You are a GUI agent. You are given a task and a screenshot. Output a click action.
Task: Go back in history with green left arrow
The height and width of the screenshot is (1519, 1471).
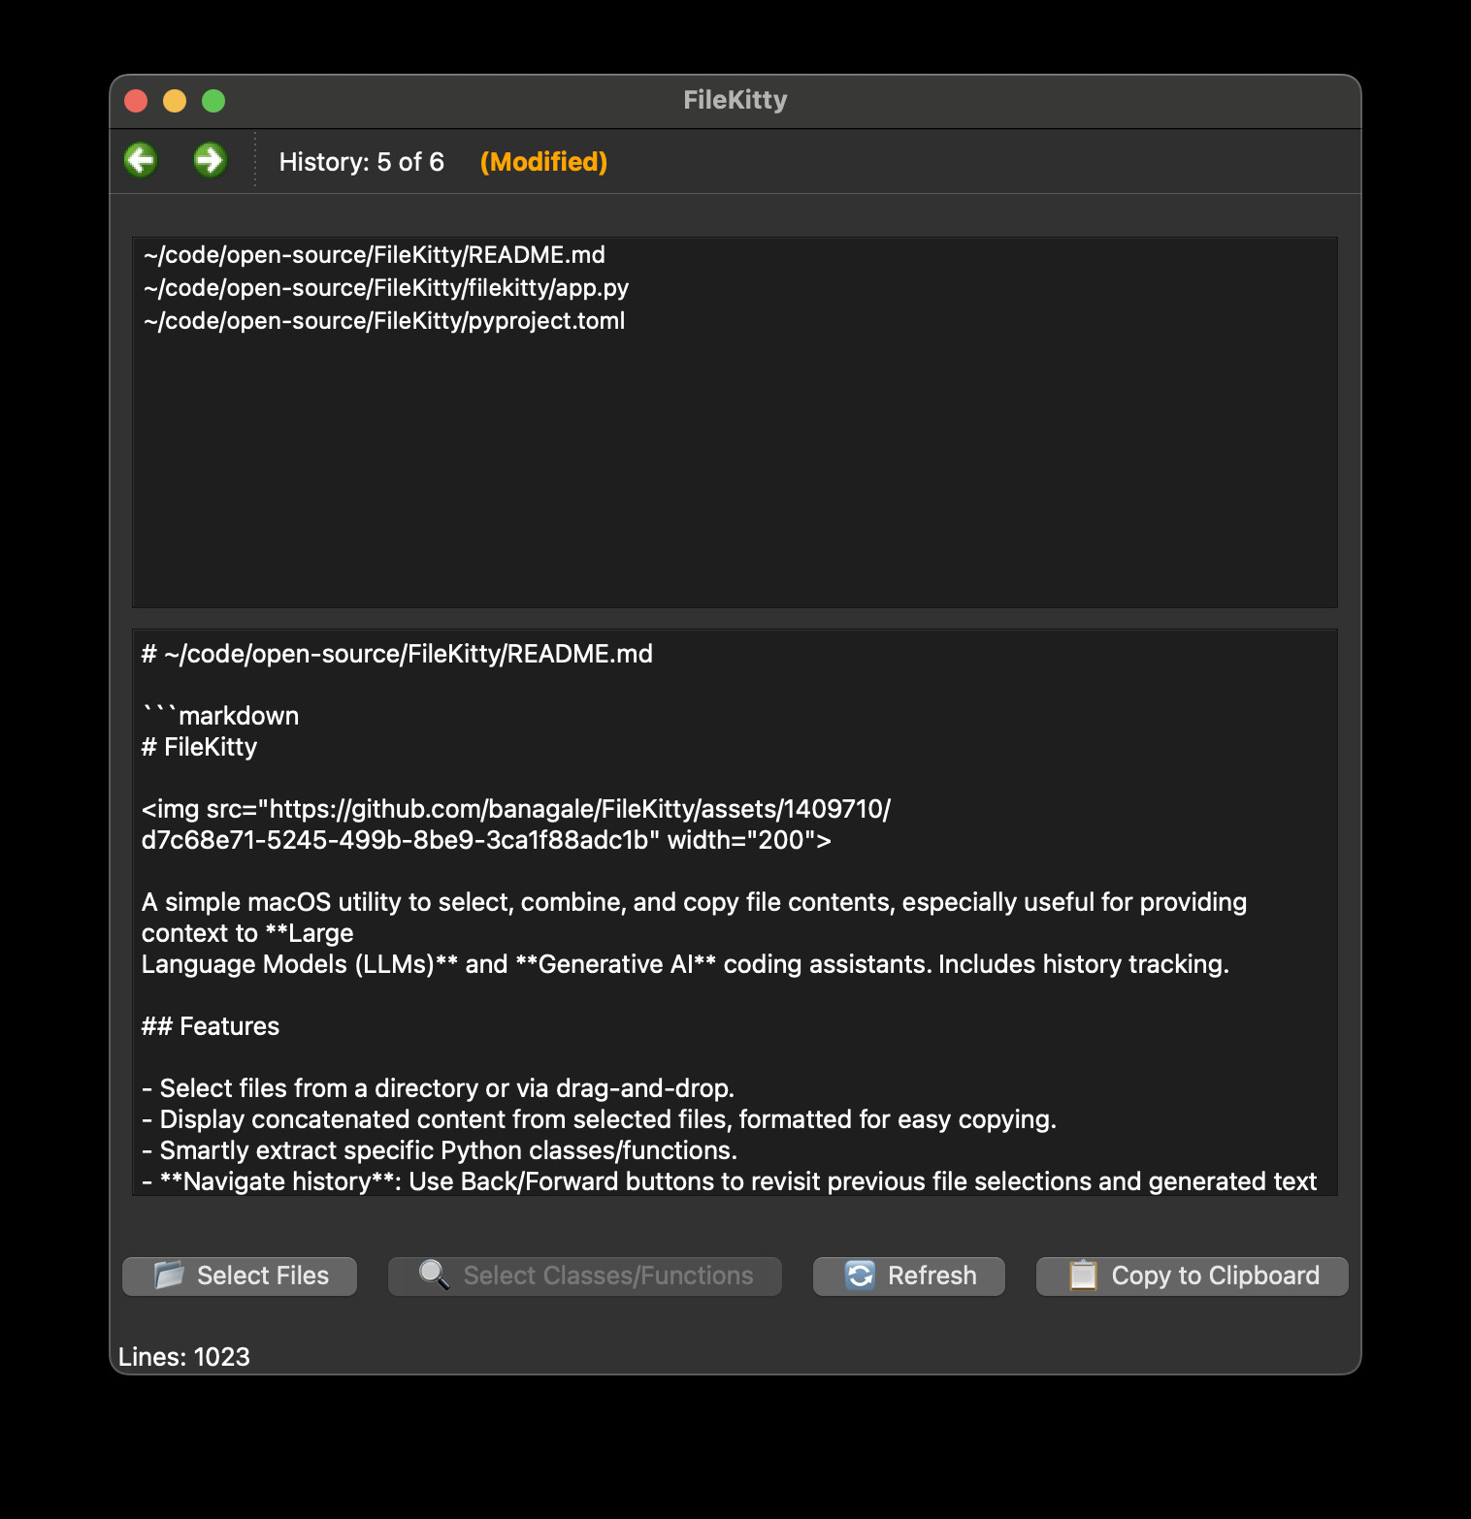click(142, 160)
